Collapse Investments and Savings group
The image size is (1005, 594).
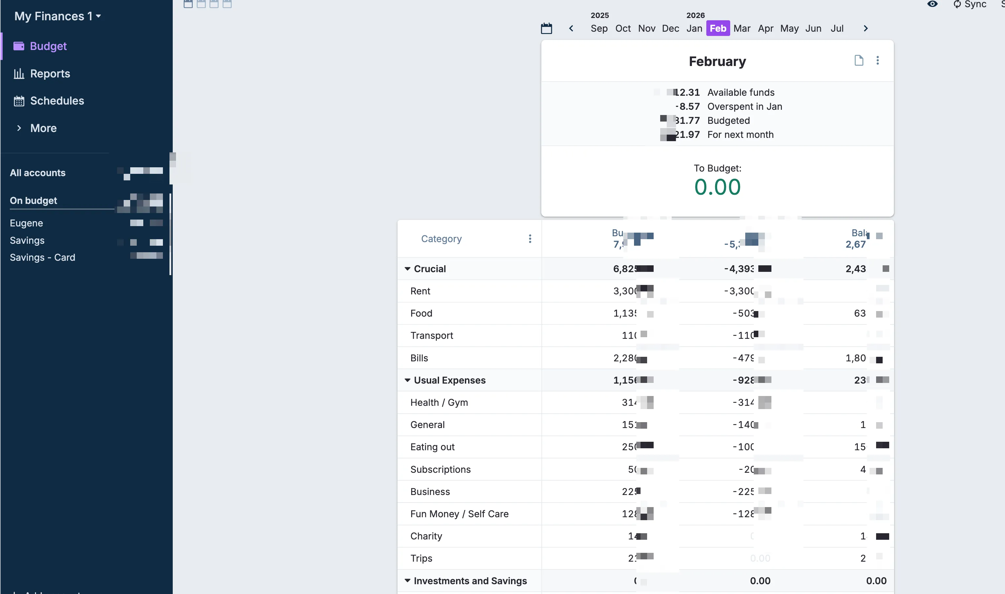click(x=408, y=581)
